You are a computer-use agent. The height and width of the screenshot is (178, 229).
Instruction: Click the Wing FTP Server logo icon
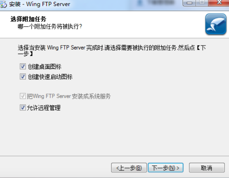216,24
